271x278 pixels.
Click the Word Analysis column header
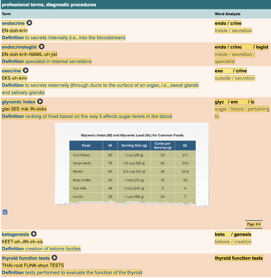[228, 14]
